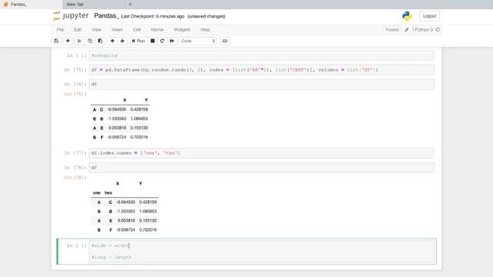Click the pencil edit-mode indicator icon
This screenshot has height=277, width=493.
[x=407, y=29]
